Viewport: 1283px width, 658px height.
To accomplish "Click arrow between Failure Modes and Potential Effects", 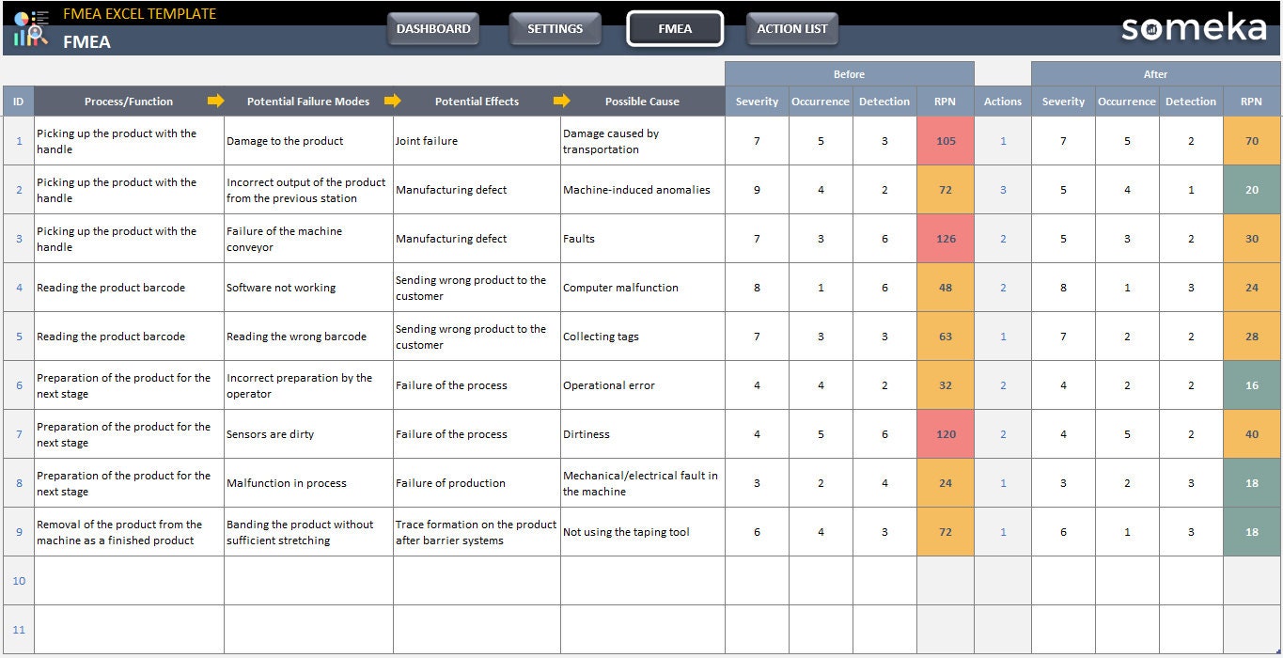I will 393,101.
